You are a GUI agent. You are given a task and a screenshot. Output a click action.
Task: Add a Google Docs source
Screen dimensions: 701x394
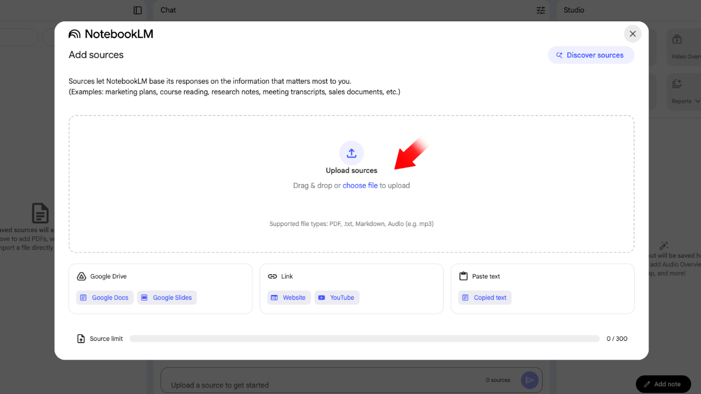pos(105,298)
